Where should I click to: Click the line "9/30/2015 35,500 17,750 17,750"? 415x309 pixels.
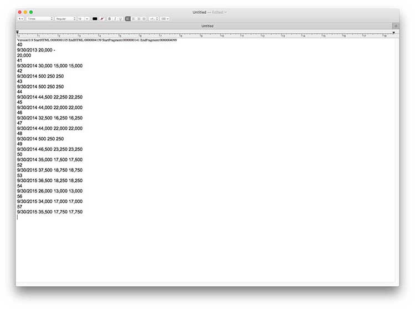(50, 212)
